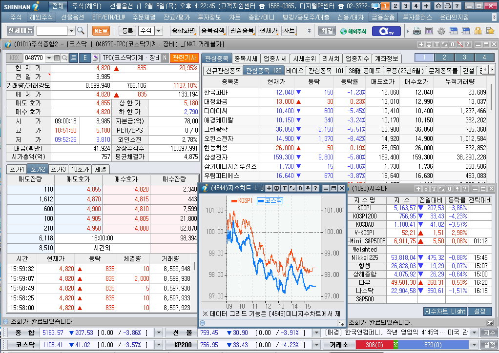Image resolution: width=499 pixels, height=353 pixels.
Task: Click the 설정 button in 지수바 window
Action: 479,312
